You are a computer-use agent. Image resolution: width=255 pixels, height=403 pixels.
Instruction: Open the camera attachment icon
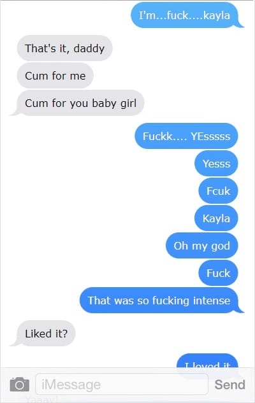[20, 385]
